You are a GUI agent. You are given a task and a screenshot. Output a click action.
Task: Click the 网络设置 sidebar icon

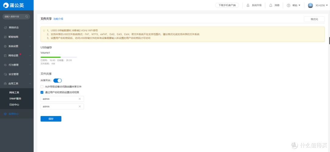click(x=5, y=56)
